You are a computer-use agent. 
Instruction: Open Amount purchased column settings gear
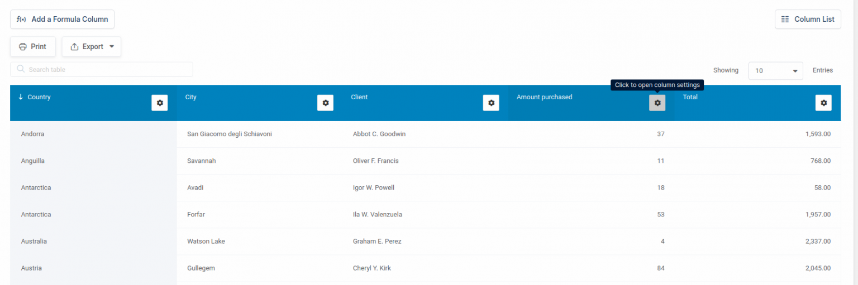tap(657, 103)
